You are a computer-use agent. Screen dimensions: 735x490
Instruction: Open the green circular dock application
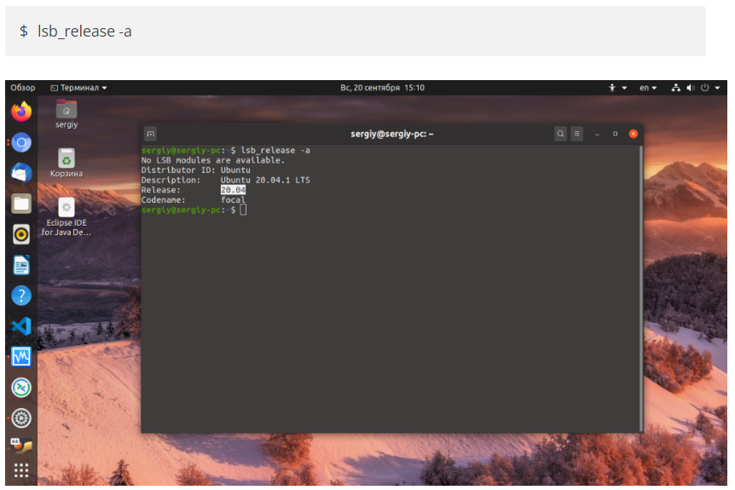point(21,388)
